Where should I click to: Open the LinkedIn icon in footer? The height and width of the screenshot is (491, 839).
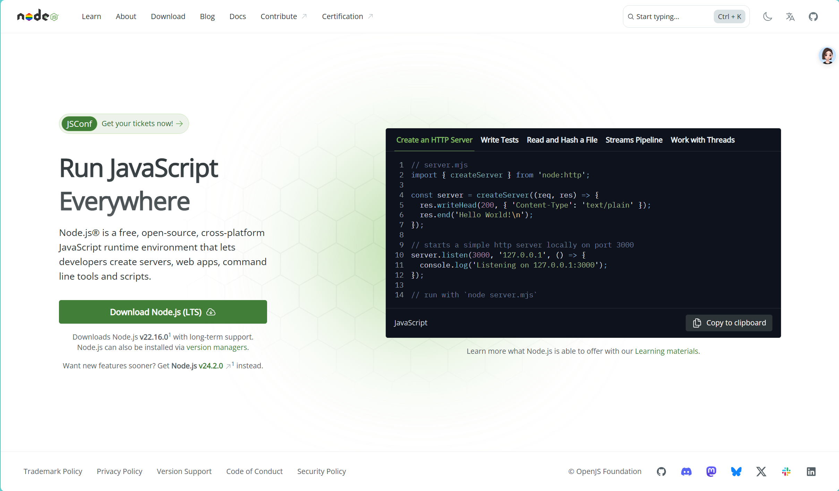811,471
